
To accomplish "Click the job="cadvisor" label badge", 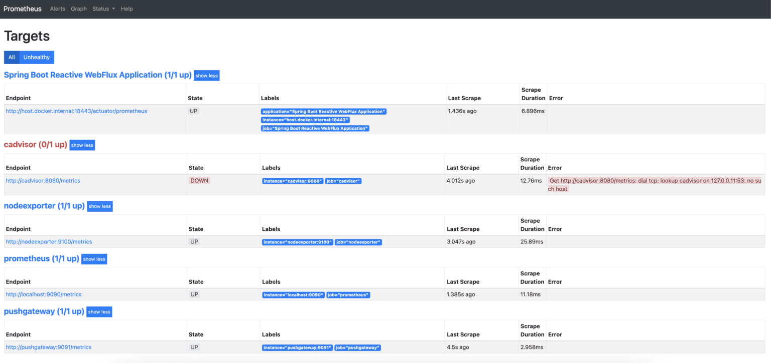I will click(x=343, y=181).
